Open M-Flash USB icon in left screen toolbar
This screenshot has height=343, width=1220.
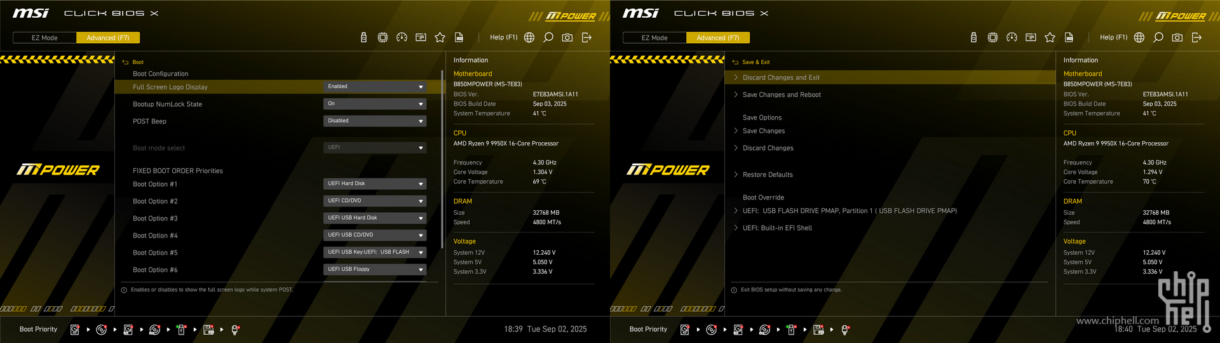(363, 37)
